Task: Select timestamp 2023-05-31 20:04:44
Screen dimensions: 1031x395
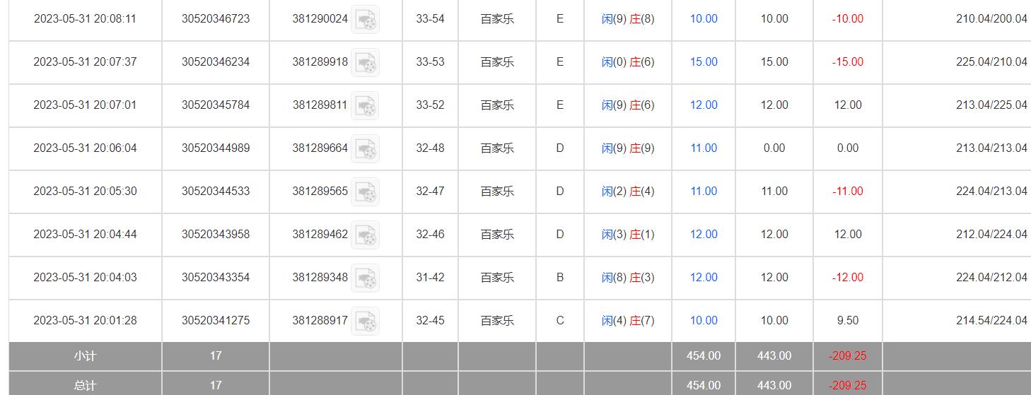Action: [85, 235]
